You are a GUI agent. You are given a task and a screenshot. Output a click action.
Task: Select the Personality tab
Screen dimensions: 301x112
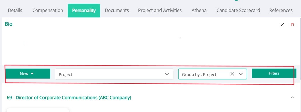pos(84,10)
